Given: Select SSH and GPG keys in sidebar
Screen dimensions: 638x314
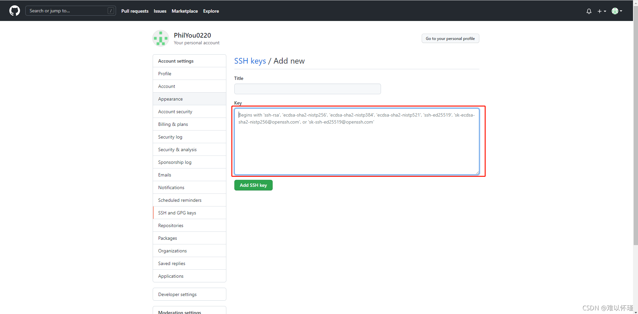Looking at the screenshot, I should coord(189,213).
